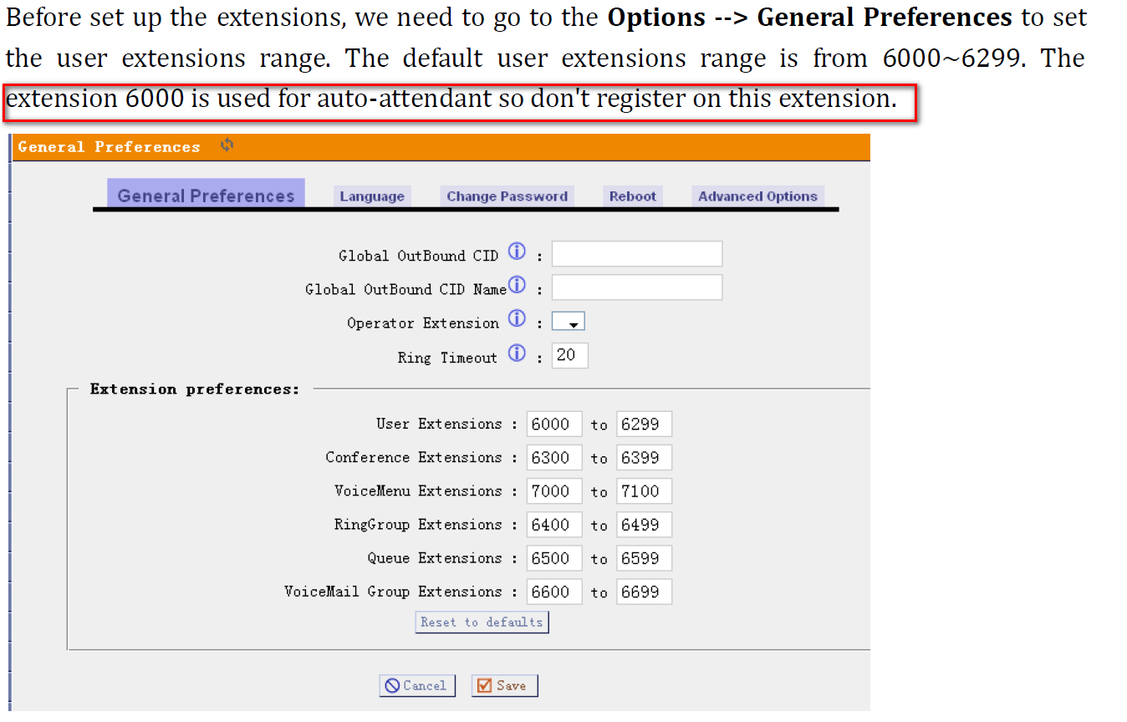1127x722 pixels.
Task: Click the Cancel button
Action: (x=417, y=685)
